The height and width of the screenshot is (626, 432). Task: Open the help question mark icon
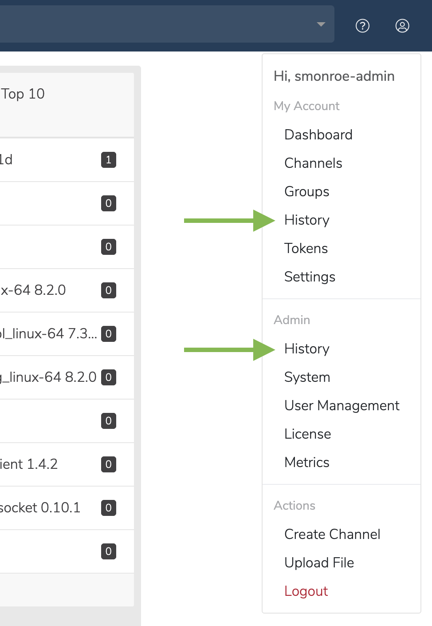(362, 26)
